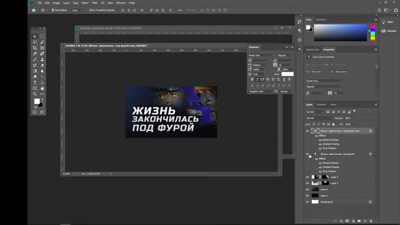Select the Blur tool

point(42,71)
